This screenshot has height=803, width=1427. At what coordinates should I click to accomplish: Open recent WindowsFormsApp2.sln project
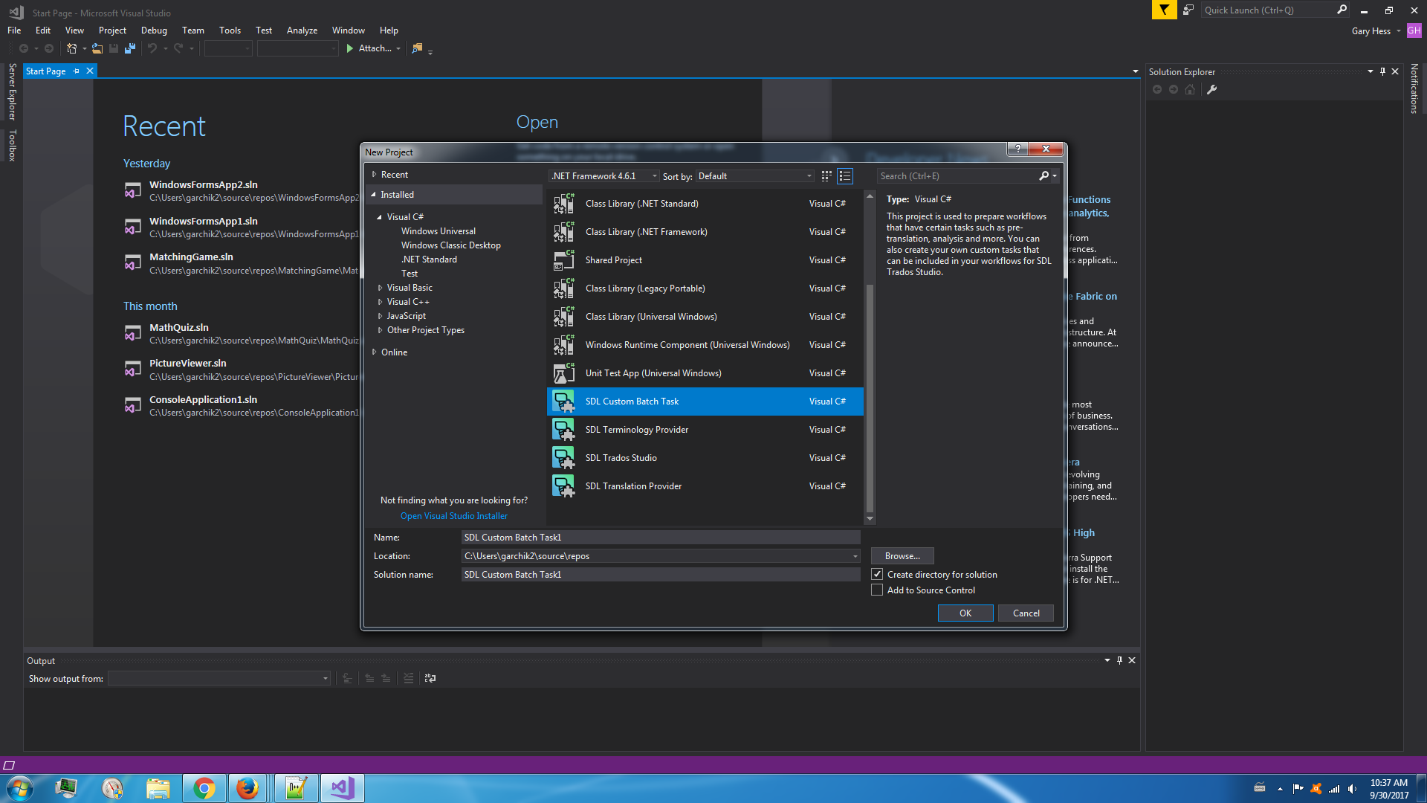tap(204, 185)
